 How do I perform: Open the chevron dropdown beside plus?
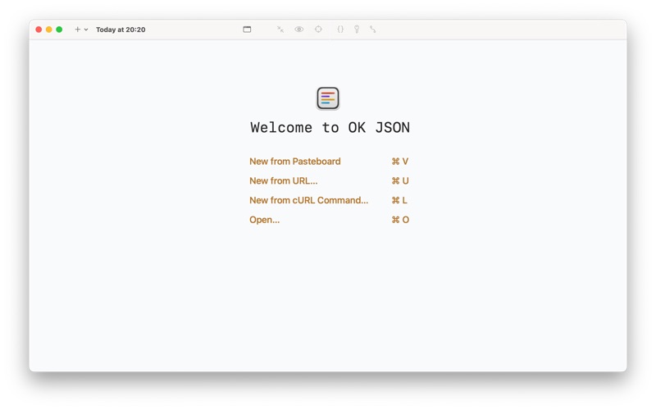pyautogui.click(x=86, y=30)
